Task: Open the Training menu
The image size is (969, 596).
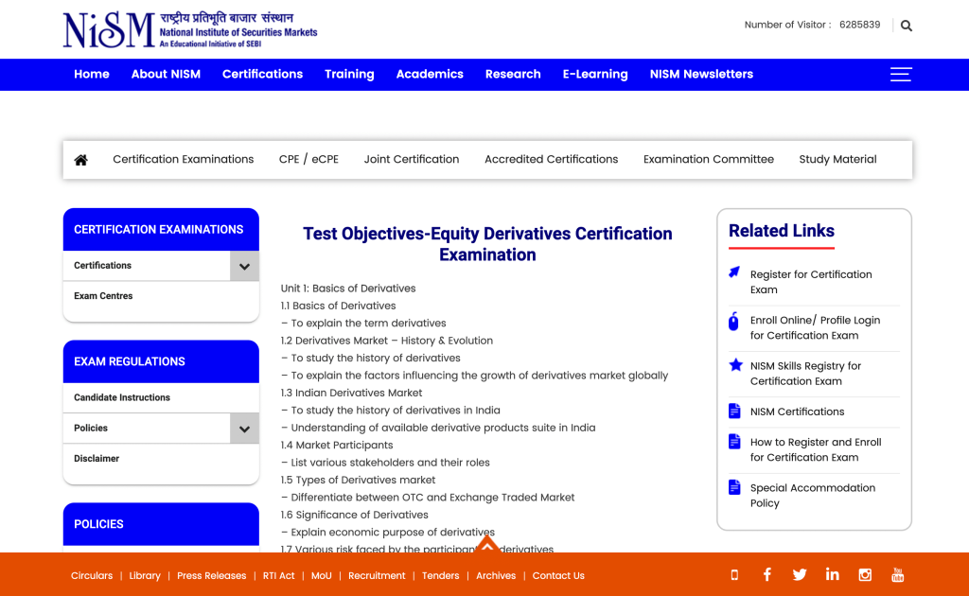Action: pyautogui.click(x=349, y=74)
